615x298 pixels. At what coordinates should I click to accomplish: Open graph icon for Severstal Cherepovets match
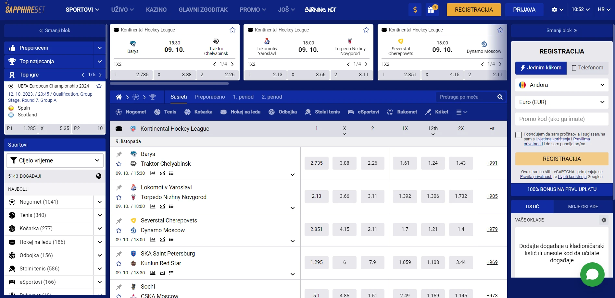(162, 240)
